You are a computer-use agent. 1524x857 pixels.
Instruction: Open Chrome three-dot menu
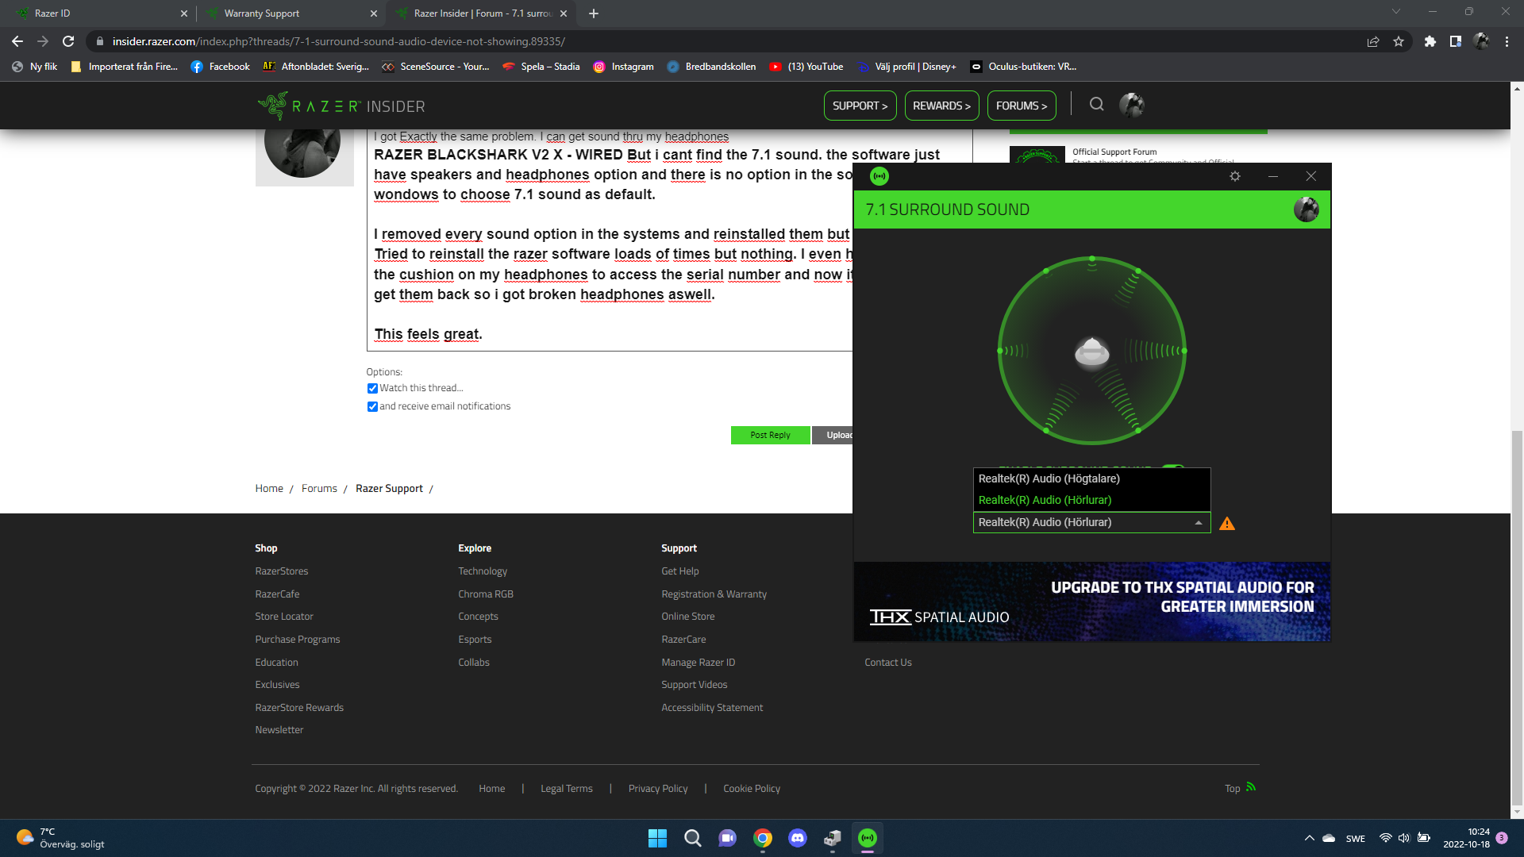click(x=1507, y=41)
